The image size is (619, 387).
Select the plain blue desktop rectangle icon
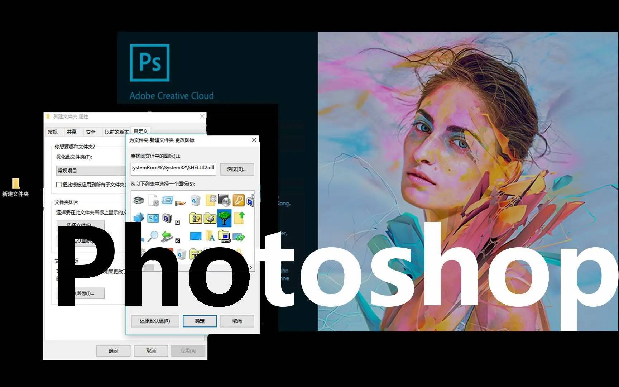pos(196,236)
